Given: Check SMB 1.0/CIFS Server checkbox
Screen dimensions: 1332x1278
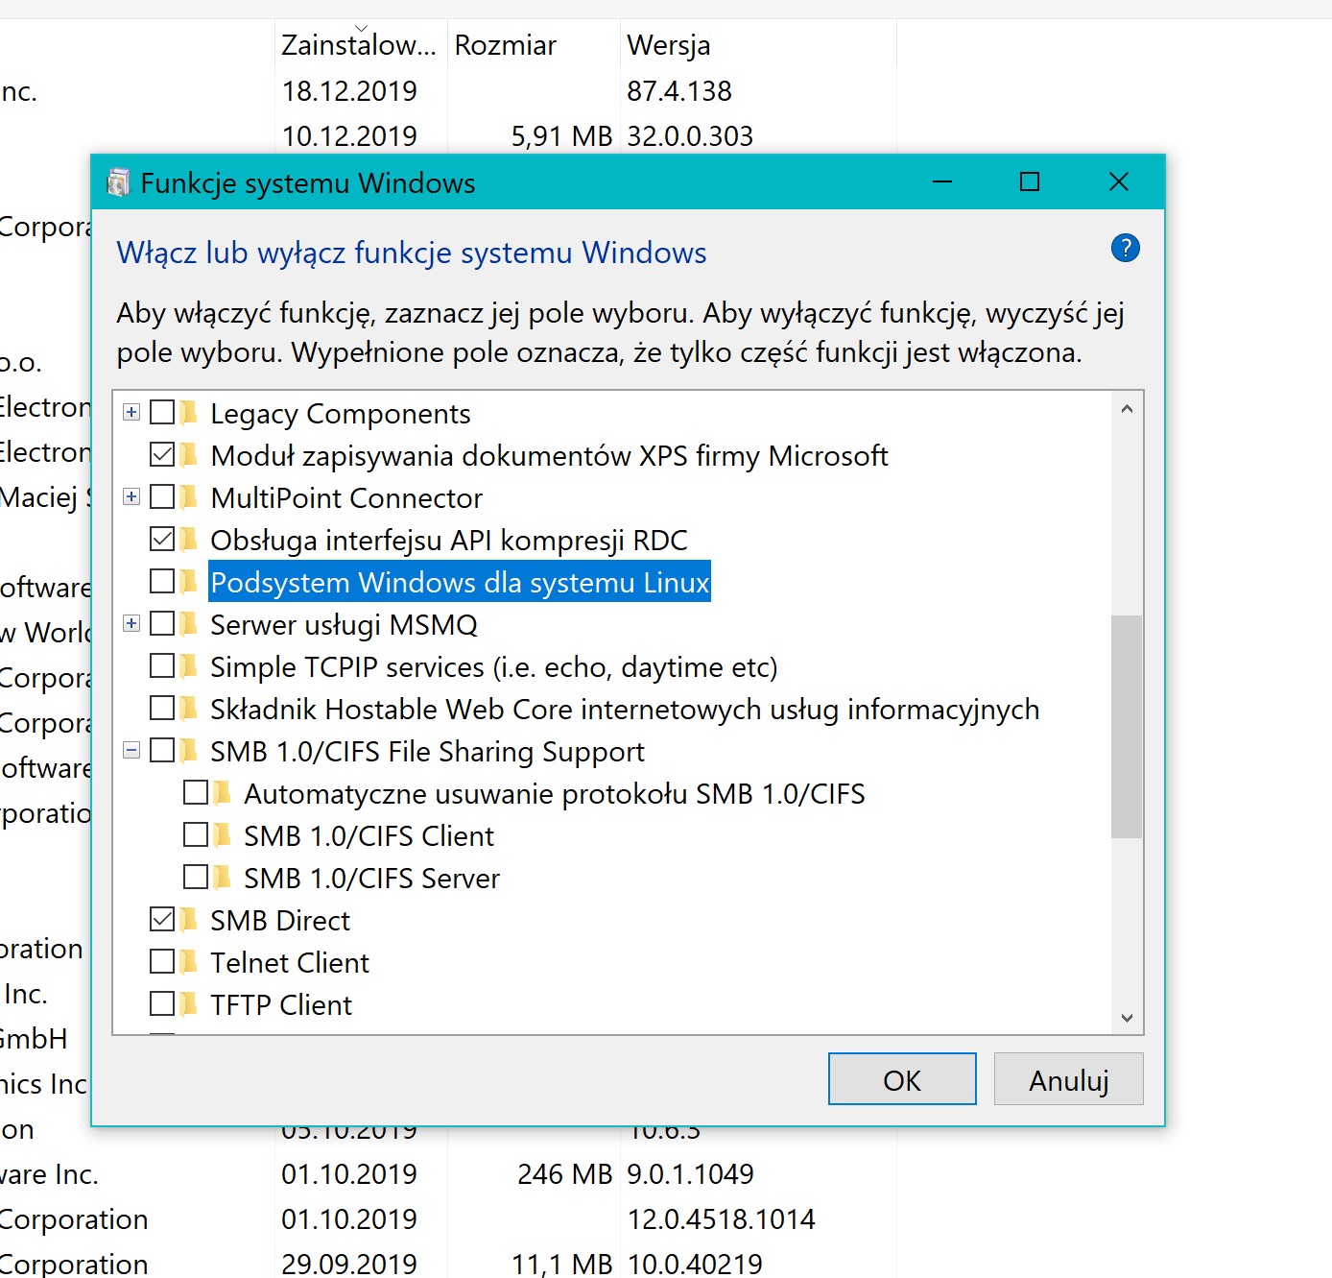Looking at the screenshot, I should [x=196, y=877].
